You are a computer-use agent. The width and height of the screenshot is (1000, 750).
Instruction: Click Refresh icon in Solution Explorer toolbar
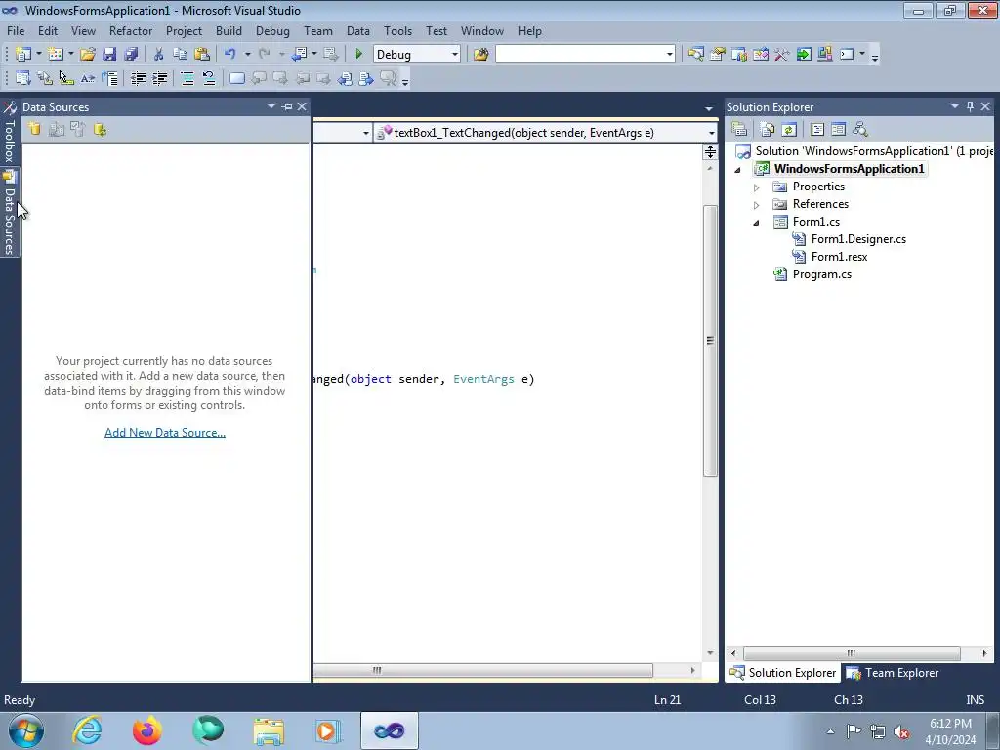789,130
